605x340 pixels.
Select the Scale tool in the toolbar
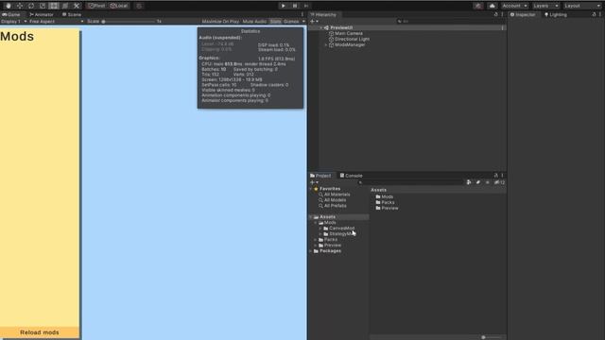click(43, 6)
